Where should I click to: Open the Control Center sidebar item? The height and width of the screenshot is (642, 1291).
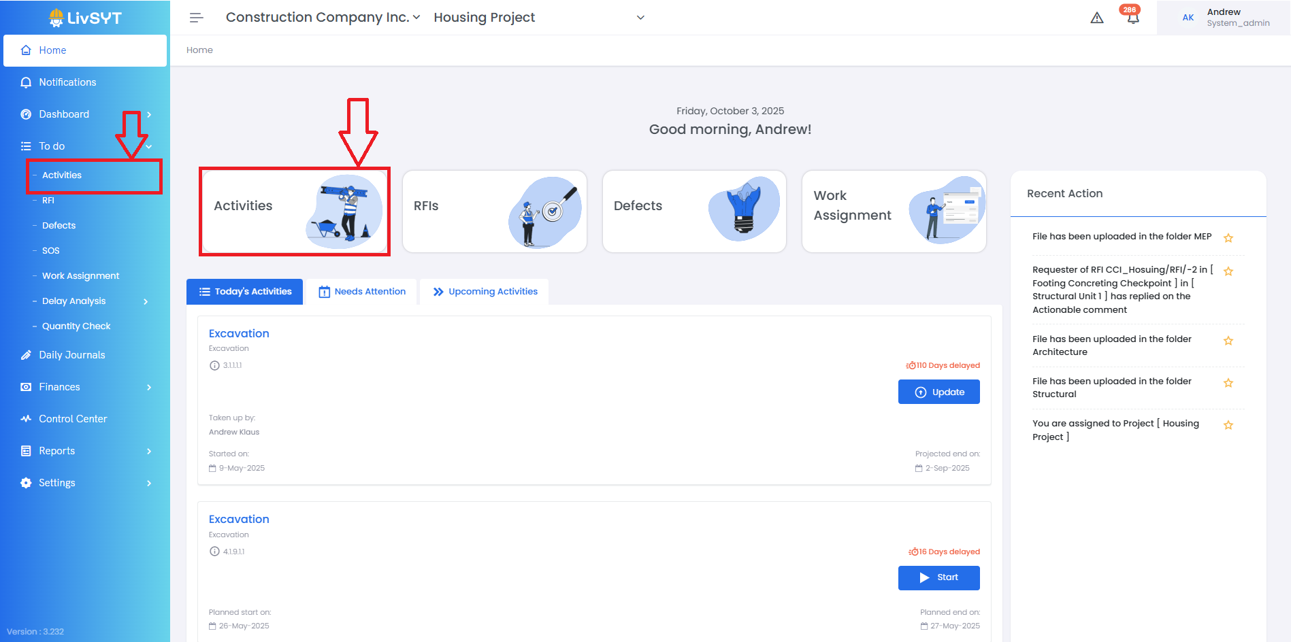[x=73, y=419]
